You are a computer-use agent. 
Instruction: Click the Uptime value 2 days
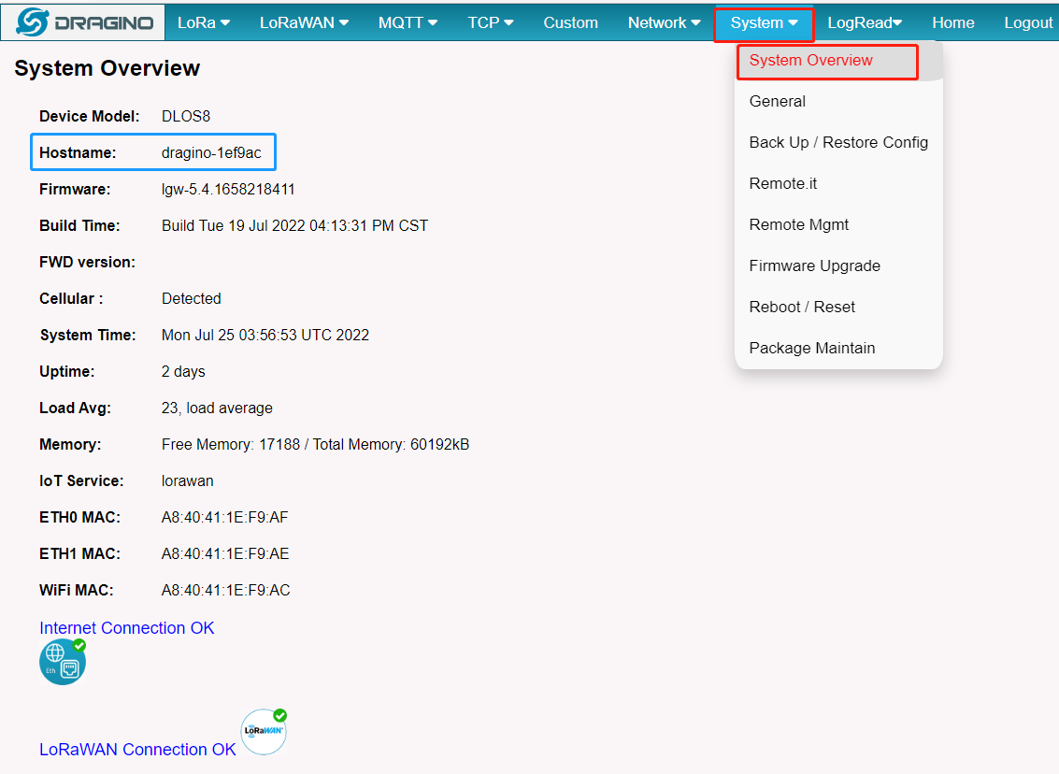183,371
